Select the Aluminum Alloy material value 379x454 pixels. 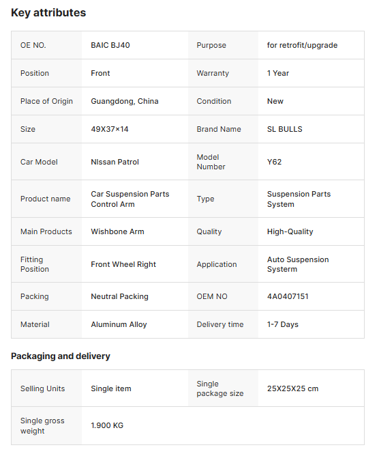point(119,324)
